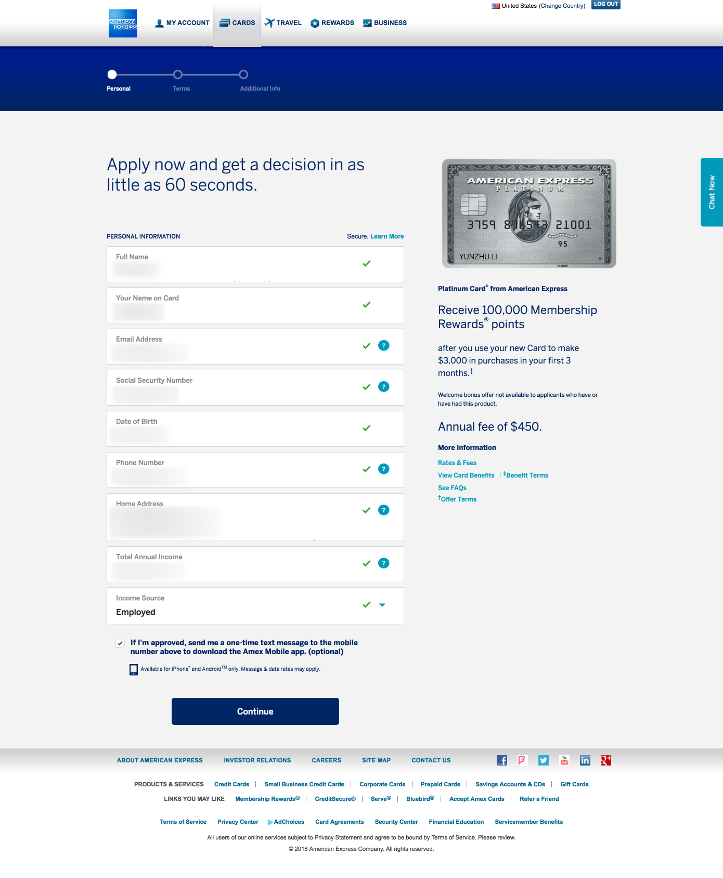Screen dimensions: 723x878
Task: Open the Business menu
Action: click(x=385, y=23)
